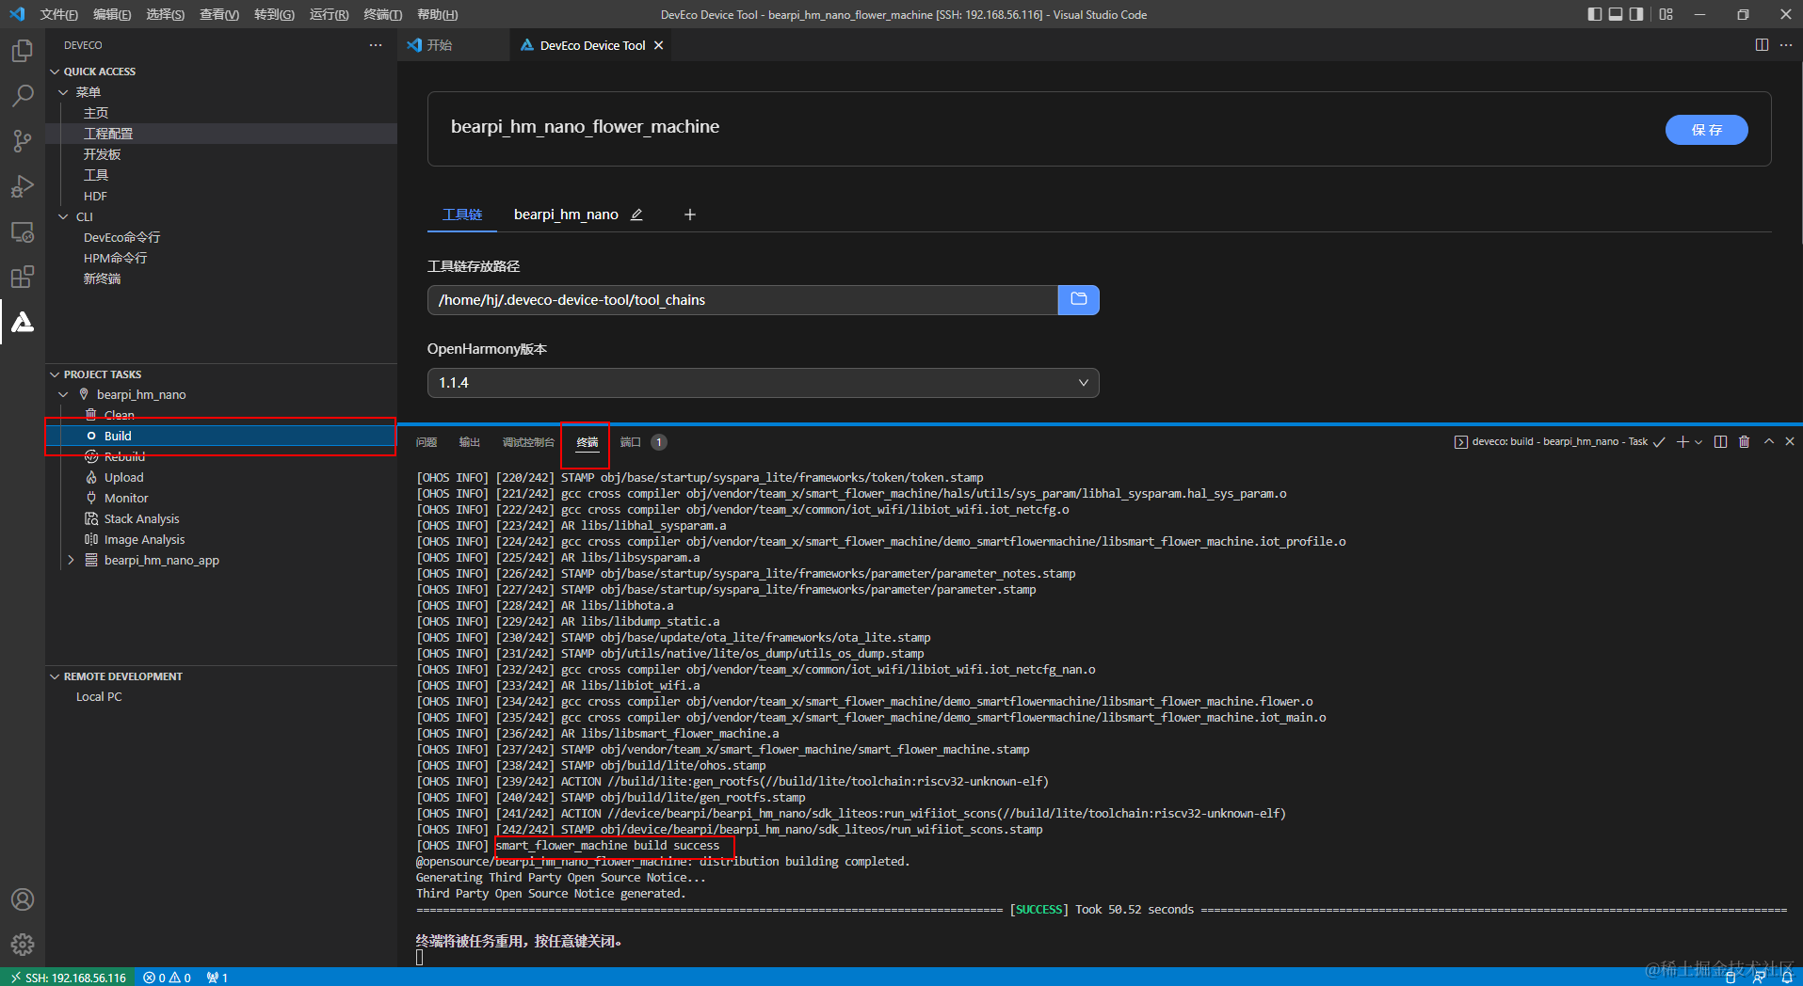
Task: Rename bearpi_hm_nano tab with pencil icon
Action: [x=636, y=215]
